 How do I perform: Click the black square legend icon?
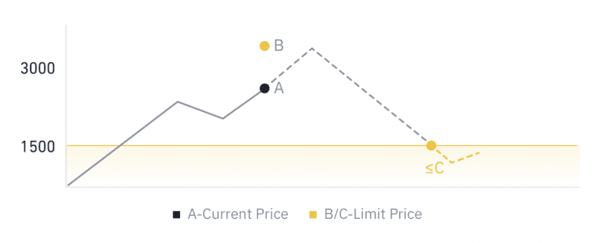pyautogui.click(x=176, y=215)
